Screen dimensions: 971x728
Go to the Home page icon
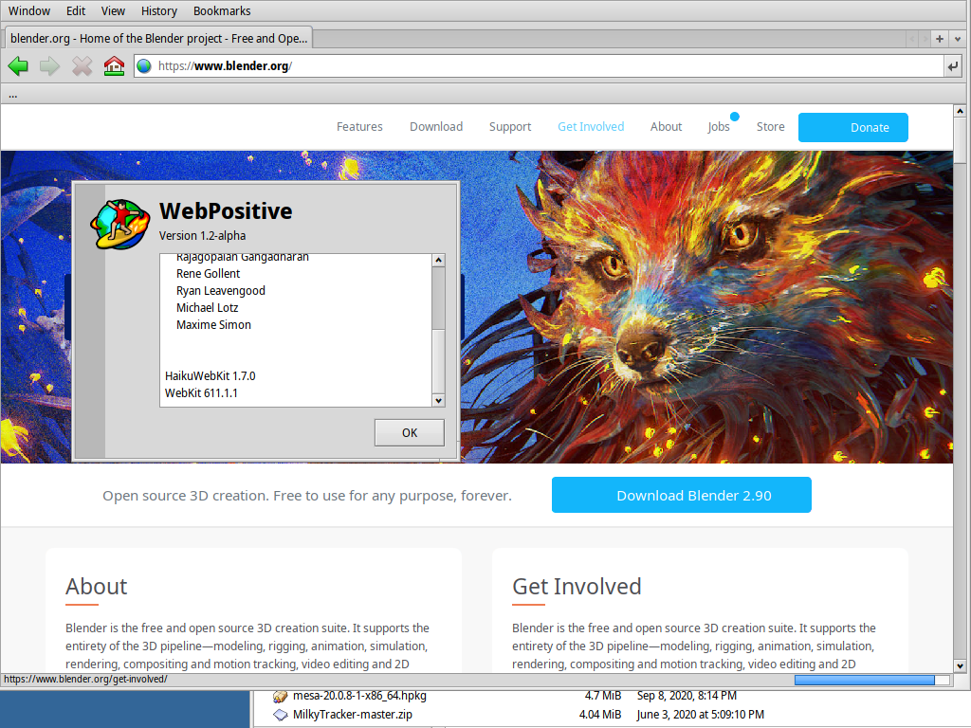[x=114, y=65]
